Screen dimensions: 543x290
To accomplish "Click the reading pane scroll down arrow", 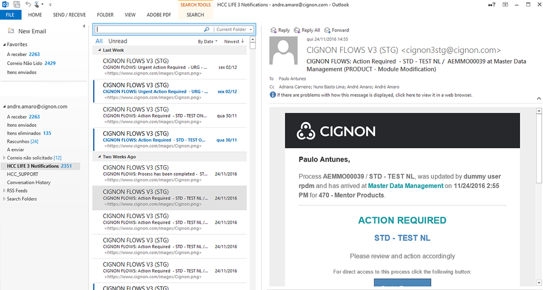I will point(539,283).
